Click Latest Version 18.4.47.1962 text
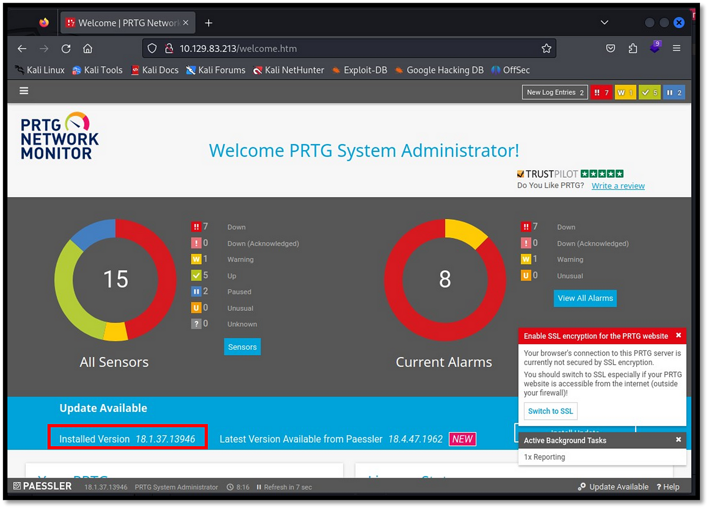Image resolution: width=709 pixels, height=509 pixels. point(331,439)
